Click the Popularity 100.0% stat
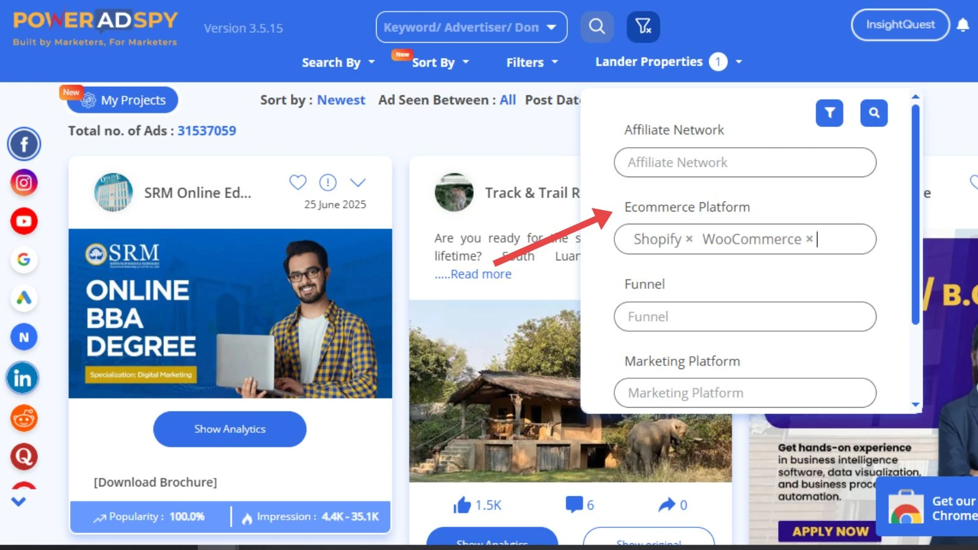This screenshot has width=978, height=550. (x=149, y=517)
